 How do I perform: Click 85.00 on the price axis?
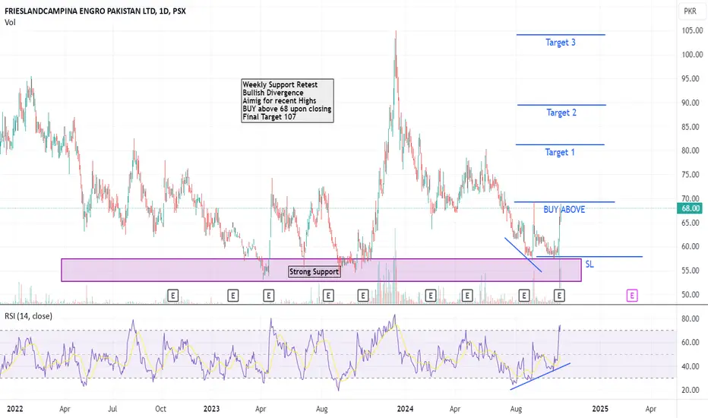pos(692,127)
